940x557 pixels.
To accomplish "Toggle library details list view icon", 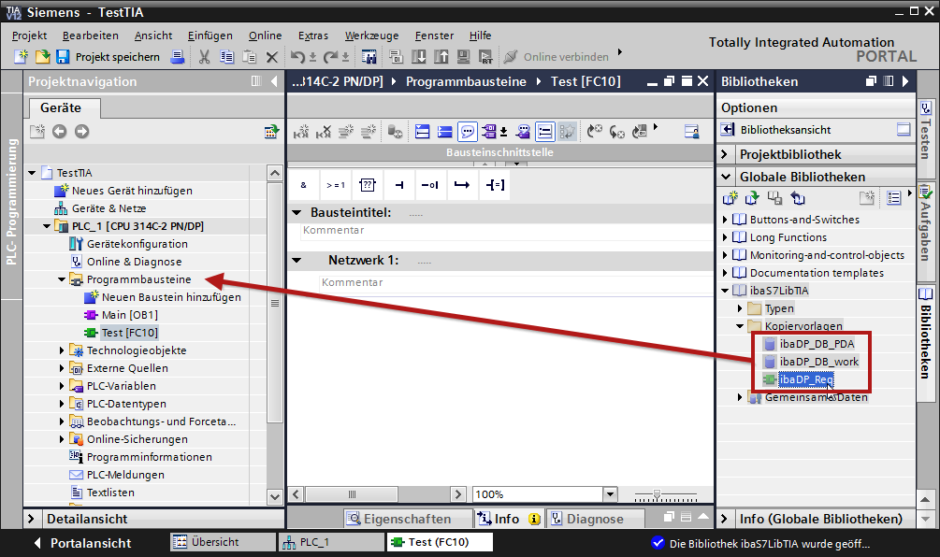I will pyautogui.click(x=894, y=197).
